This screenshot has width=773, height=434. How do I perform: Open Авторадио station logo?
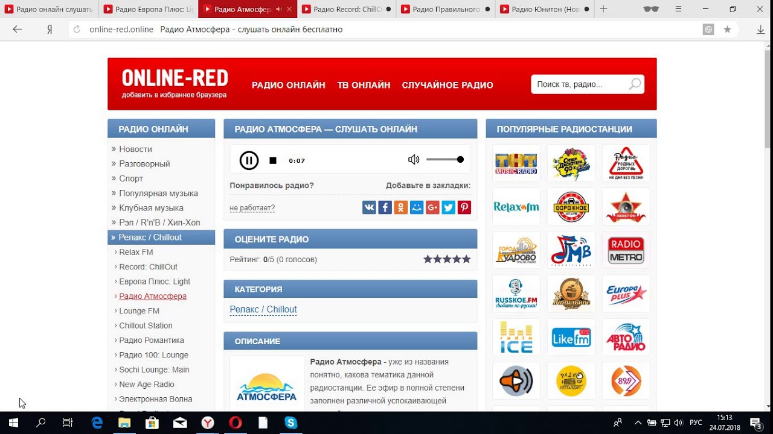click(x=626, y=338)
